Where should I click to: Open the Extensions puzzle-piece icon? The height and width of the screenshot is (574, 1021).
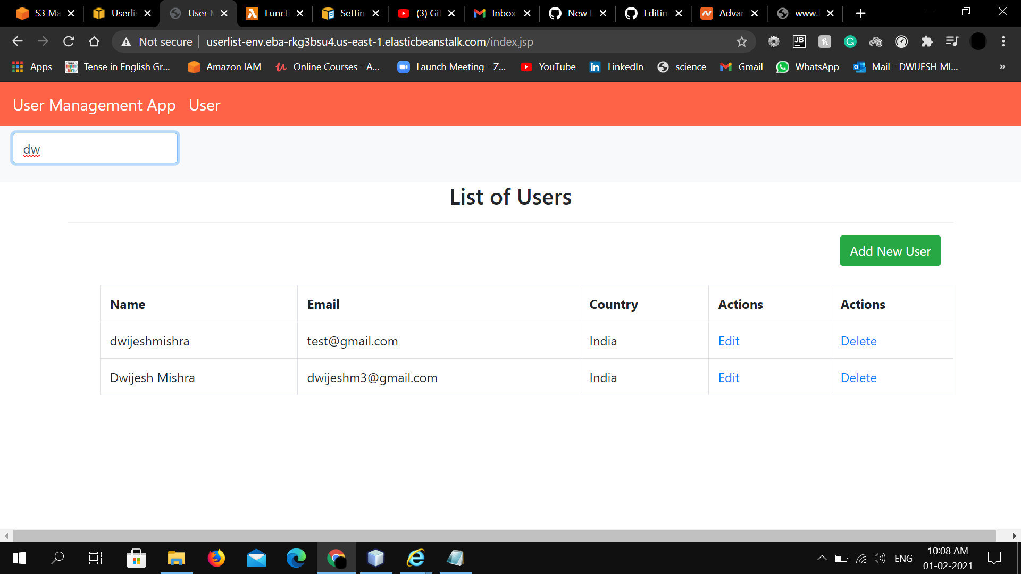[x=927, y=41]
